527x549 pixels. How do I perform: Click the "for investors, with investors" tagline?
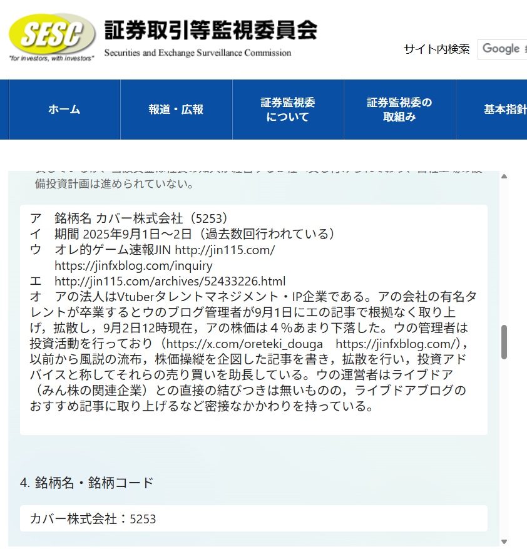click(x=51, y=58)
